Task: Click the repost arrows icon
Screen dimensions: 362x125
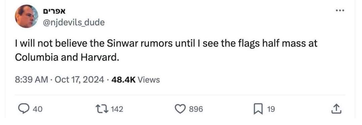Action: 103,109
